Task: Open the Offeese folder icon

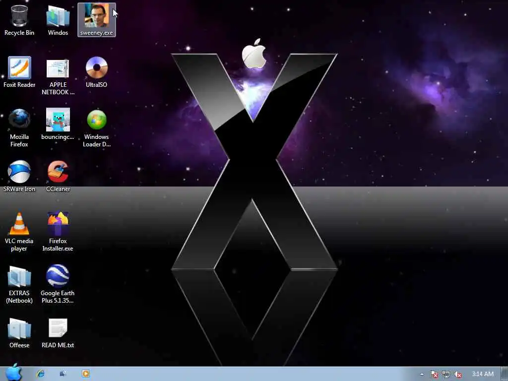Action: pyautogui.click(x=19, y=332)
